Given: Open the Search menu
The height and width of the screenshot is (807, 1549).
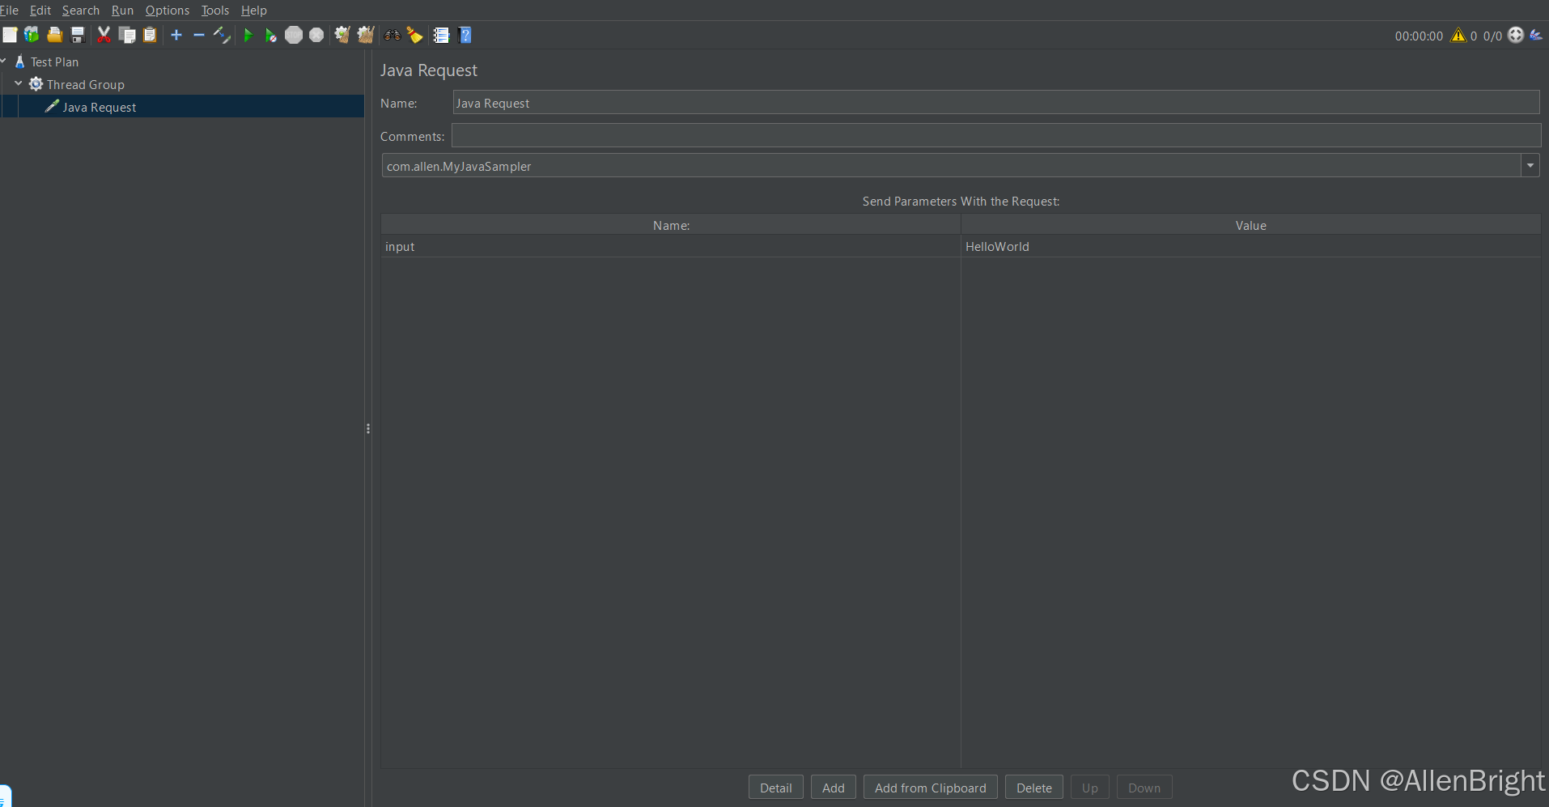Looking at the screenshot, I should (81, 11).
